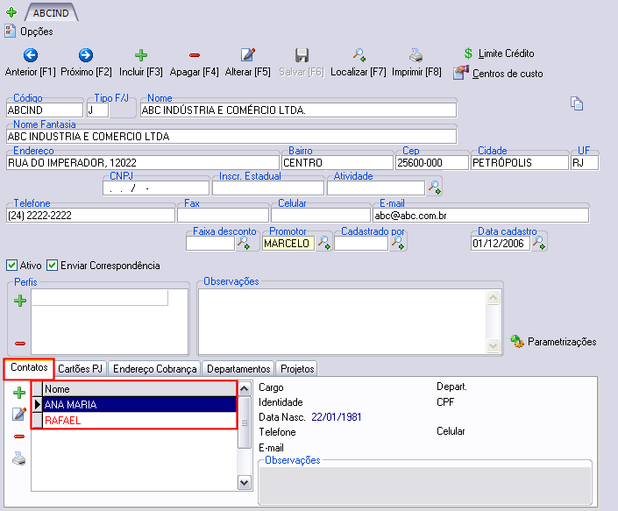Click the copy documents icon near Nome
Viewport: 618px width, 511px height.
577,103
